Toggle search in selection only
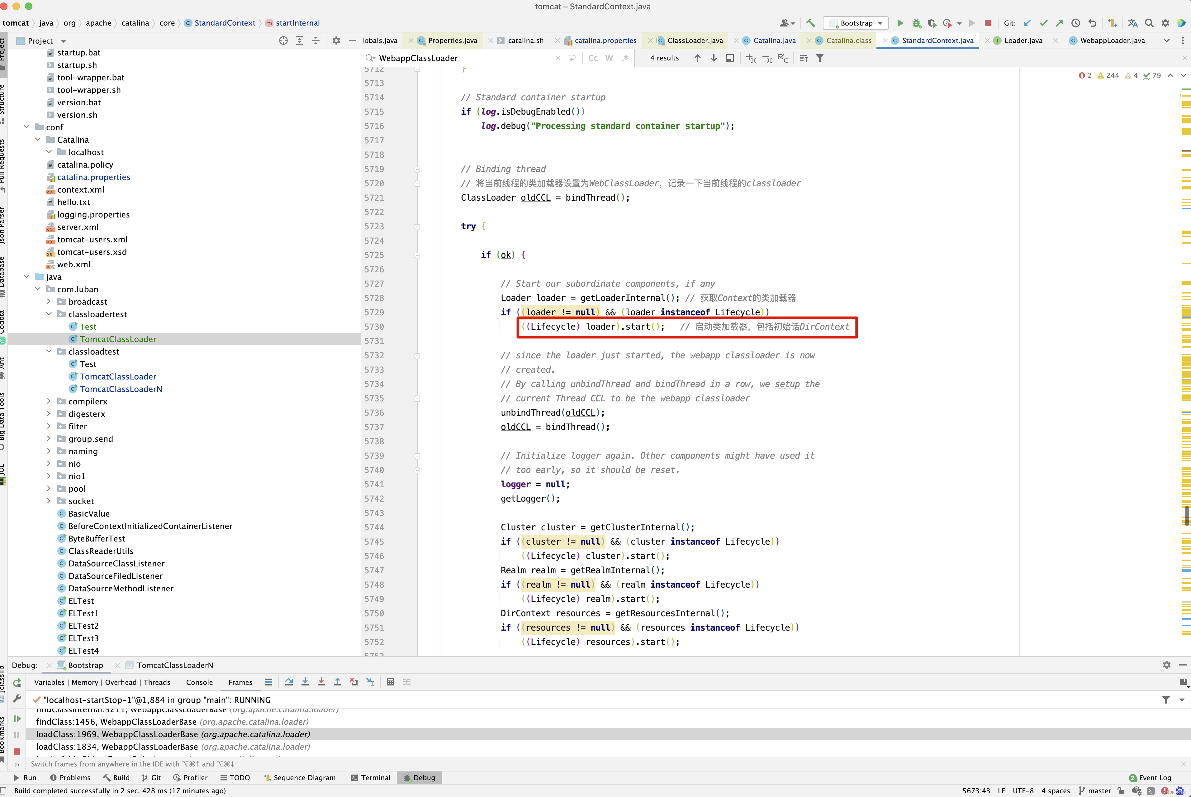Screen dimensions: 1191x797 [803, 58]
